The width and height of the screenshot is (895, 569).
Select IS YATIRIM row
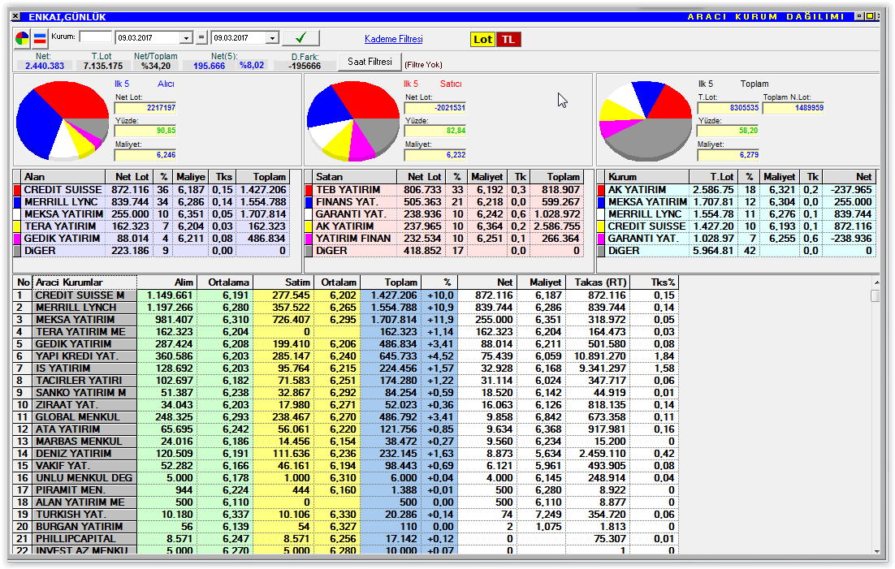[345, 369]
